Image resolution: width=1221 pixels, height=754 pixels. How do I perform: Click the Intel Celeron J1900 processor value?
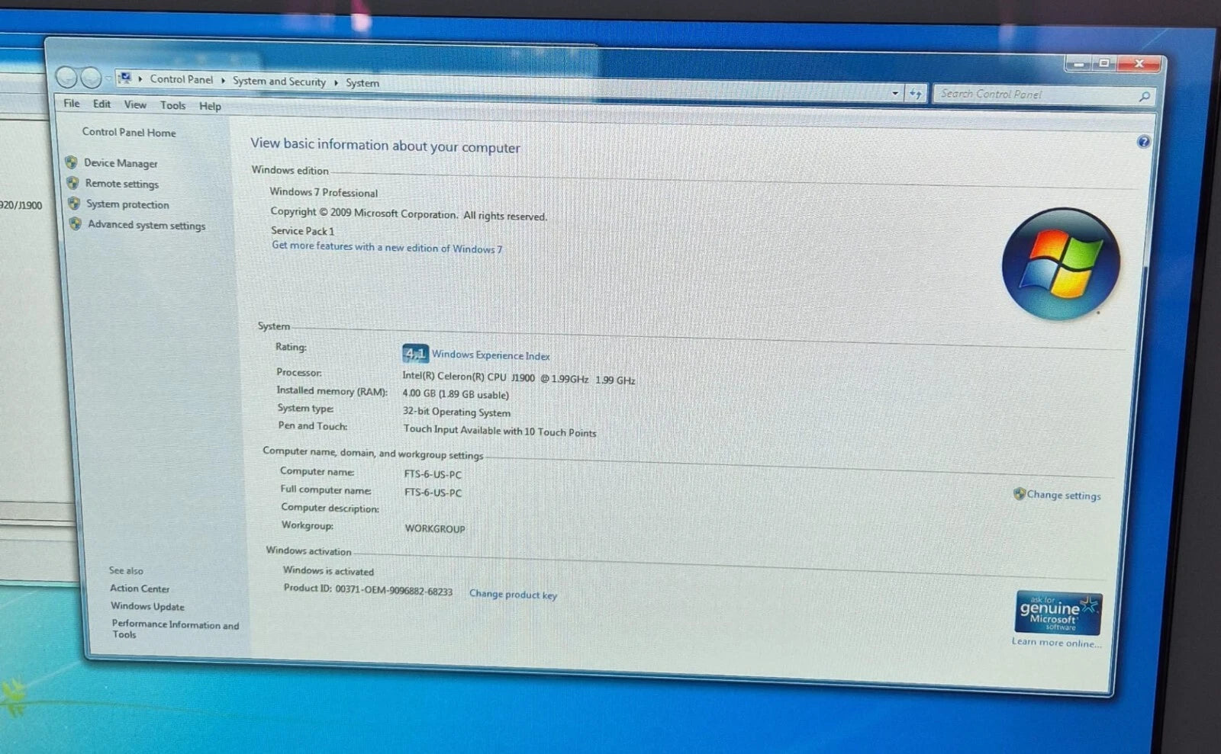click(x=519, y=378)
